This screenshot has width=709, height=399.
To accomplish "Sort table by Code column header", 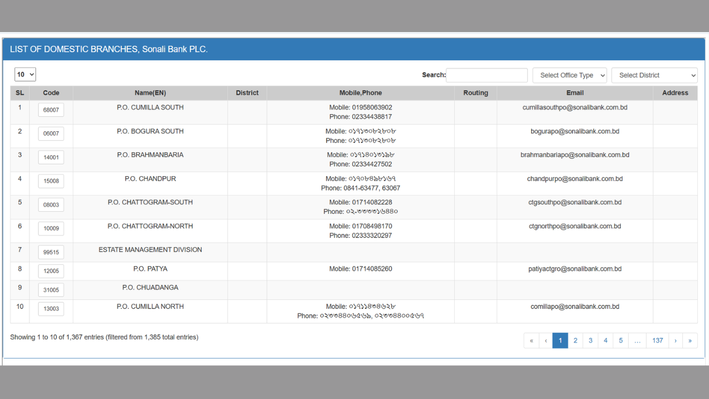I will coord(51,93).
